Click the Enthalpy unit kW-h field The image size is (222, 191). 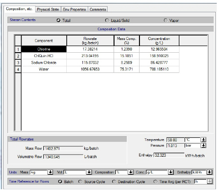click(199, 172)
